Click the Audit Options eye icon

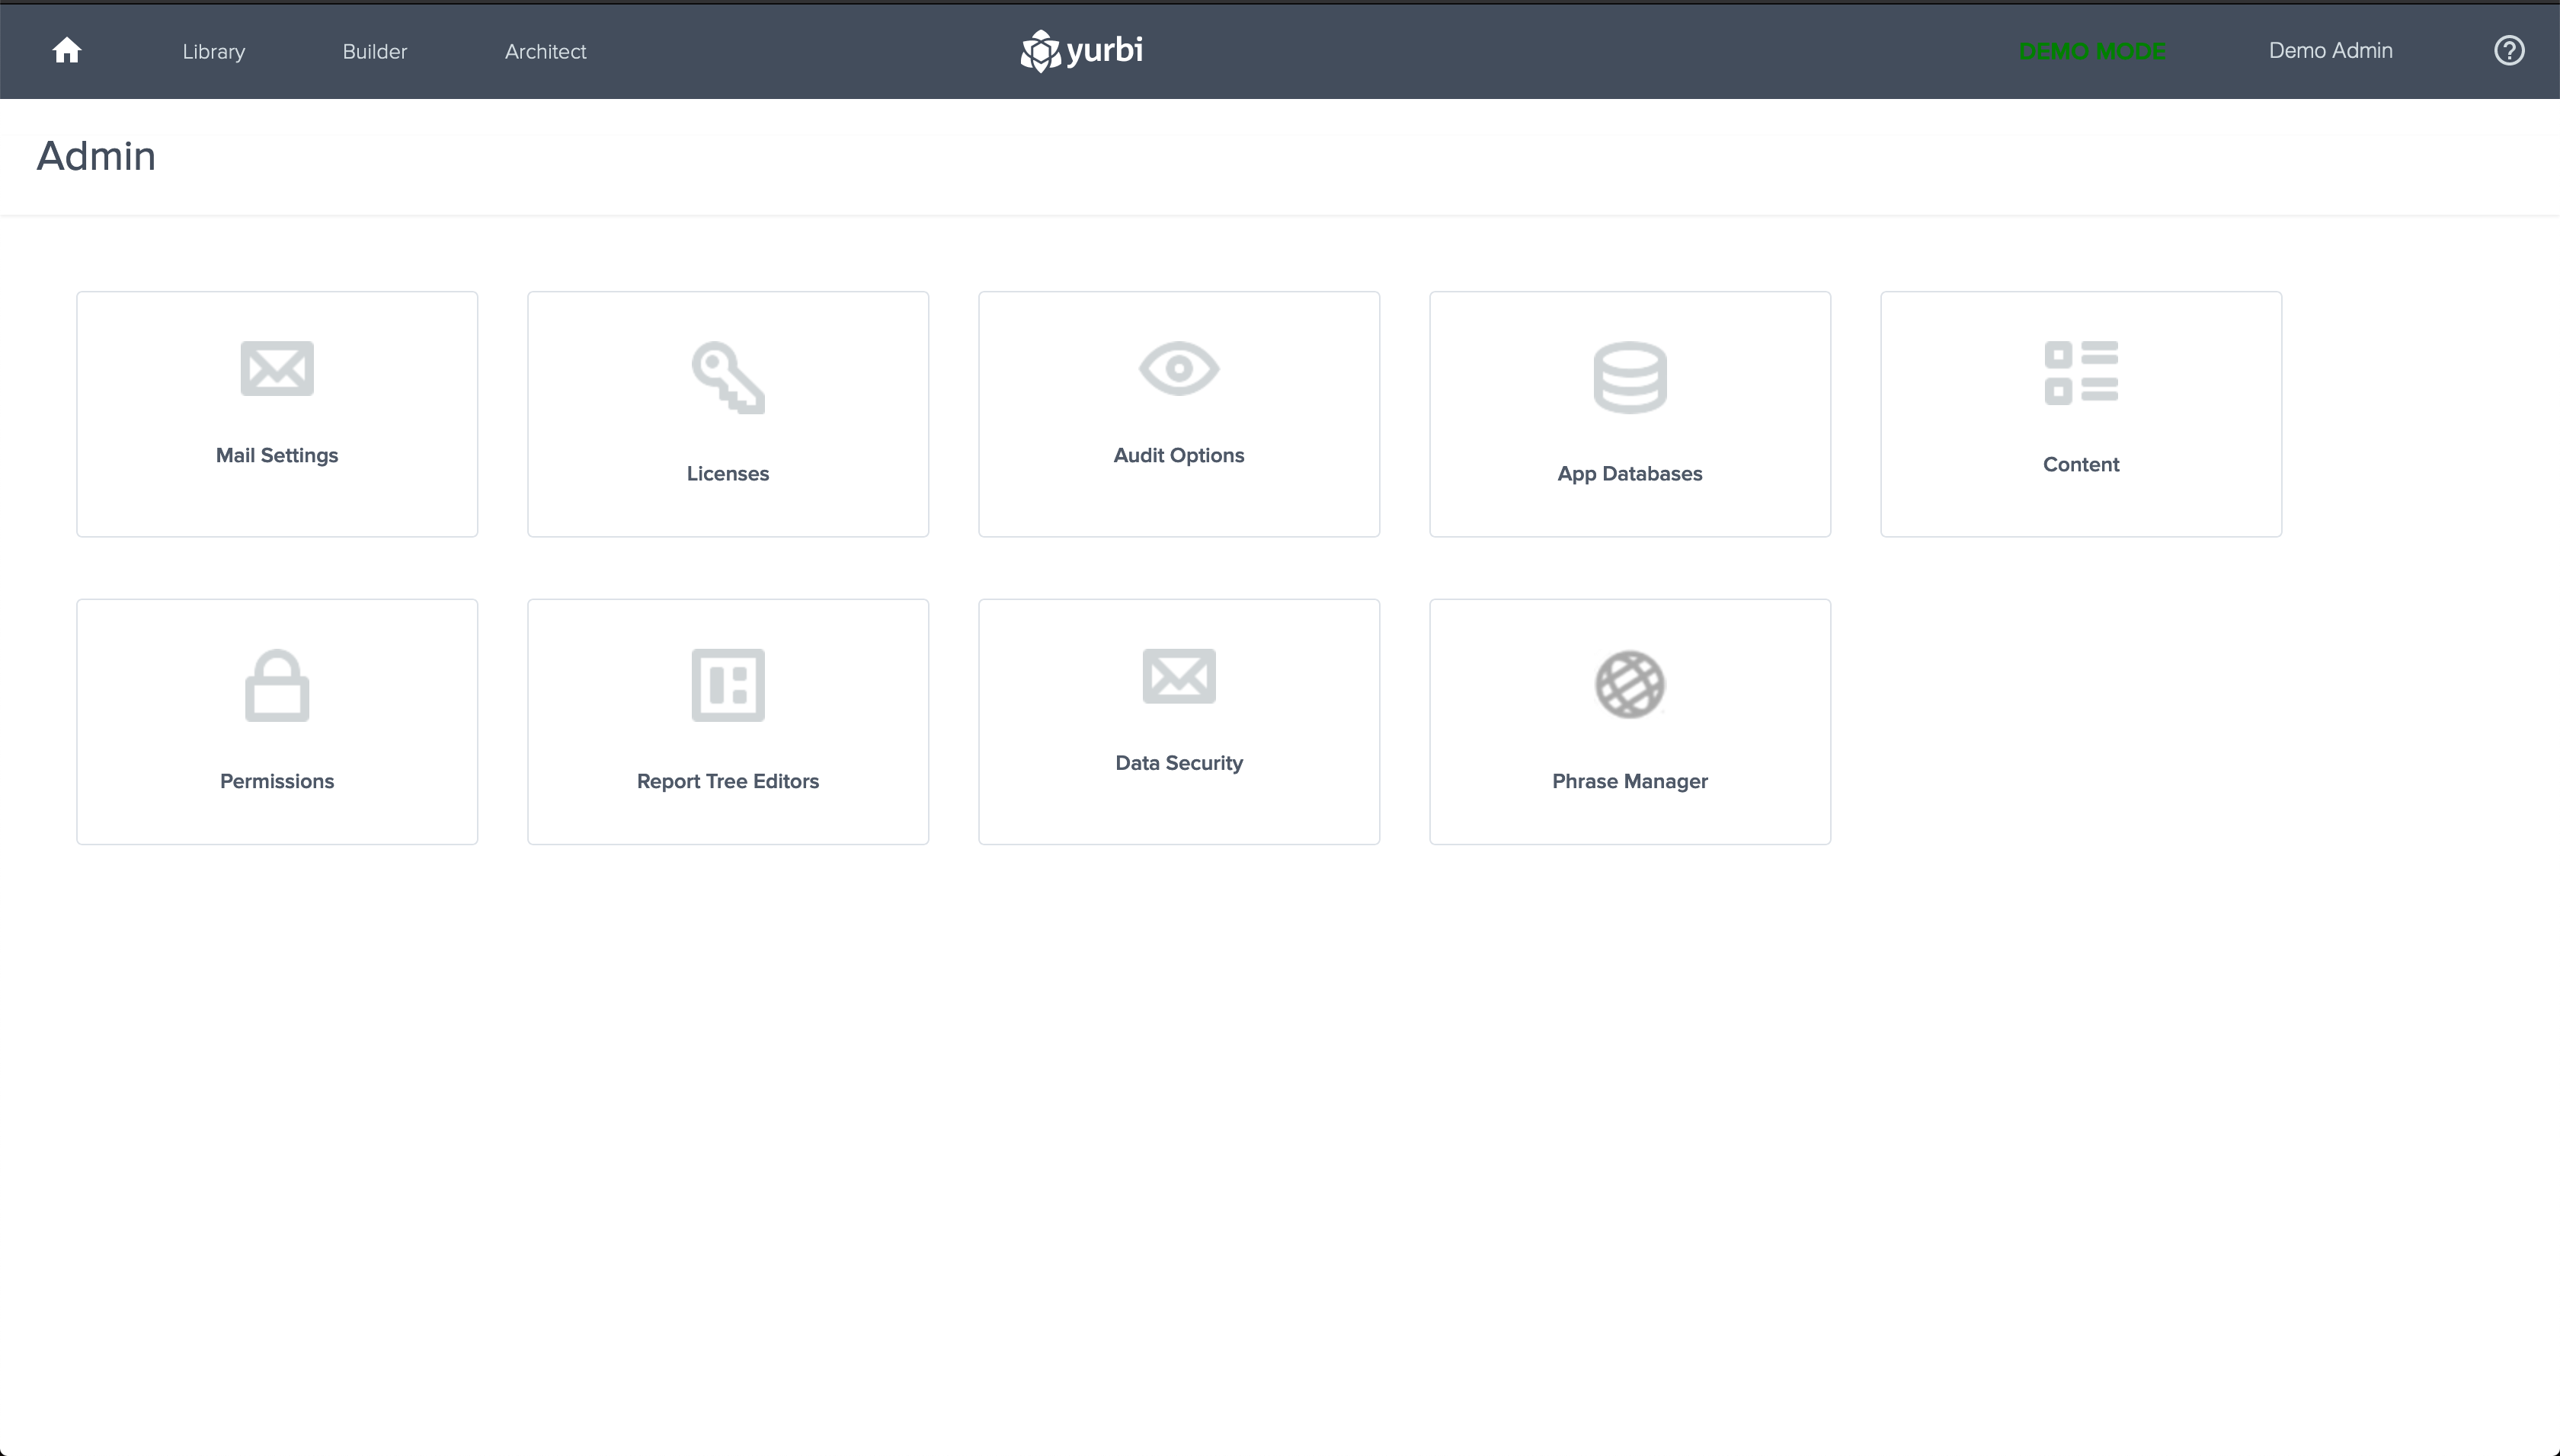coord(1179,369)
